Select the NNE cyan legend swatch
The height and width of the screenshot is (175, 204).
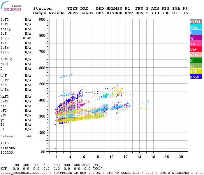pos(196,27)
